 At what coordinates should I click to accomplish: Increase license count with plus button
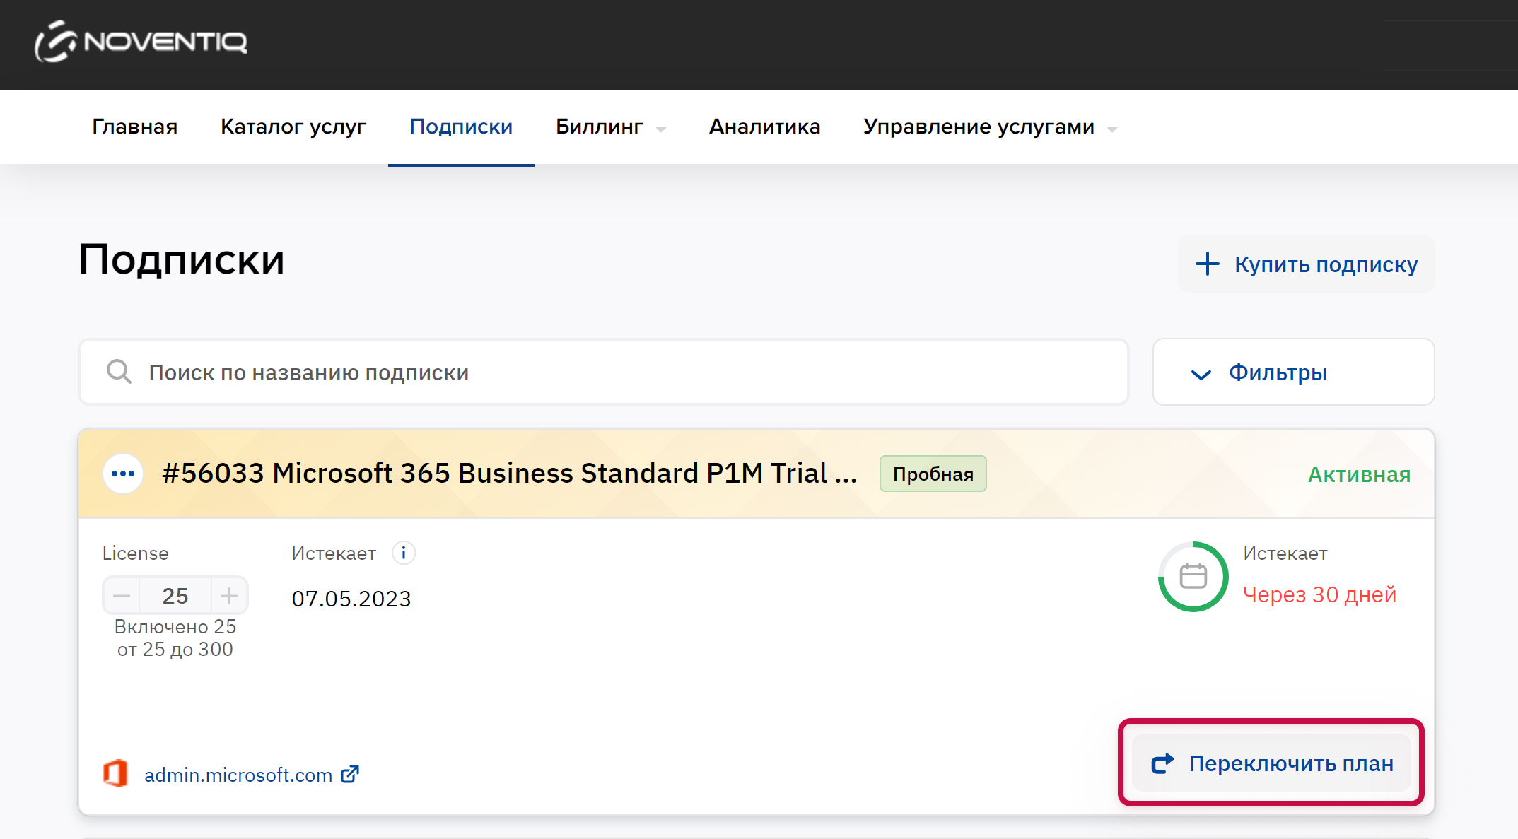pos(229,596)
